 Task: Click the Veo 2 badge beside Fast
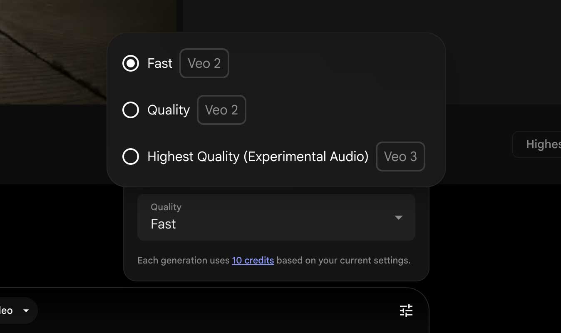click(204, 63)
